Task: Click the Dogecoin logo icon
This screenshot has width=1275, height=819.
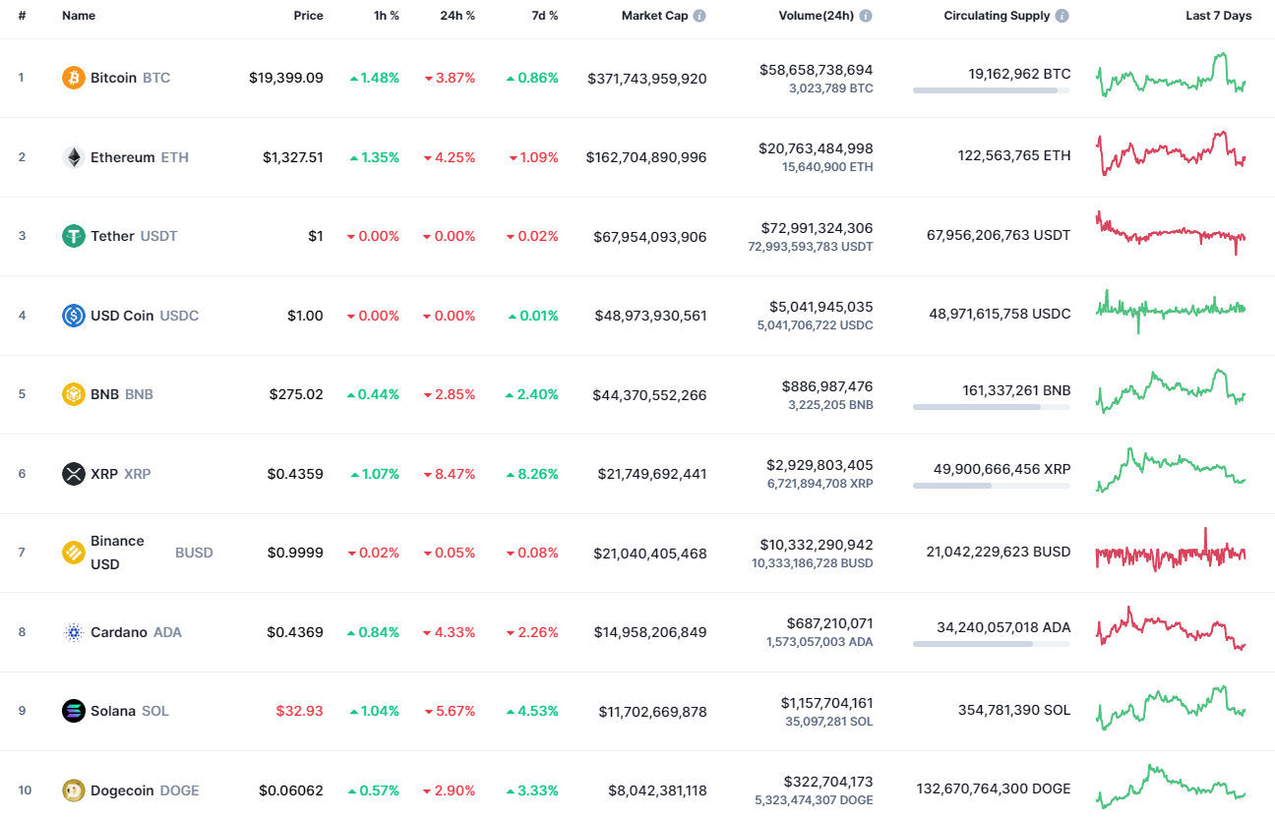Action: [x=74, y=790]
